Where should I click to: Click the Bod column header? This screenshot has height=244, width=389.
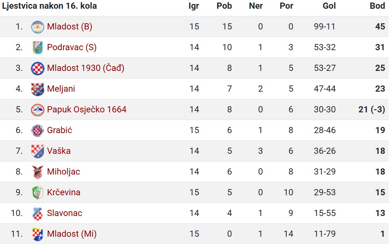[377, 6]
